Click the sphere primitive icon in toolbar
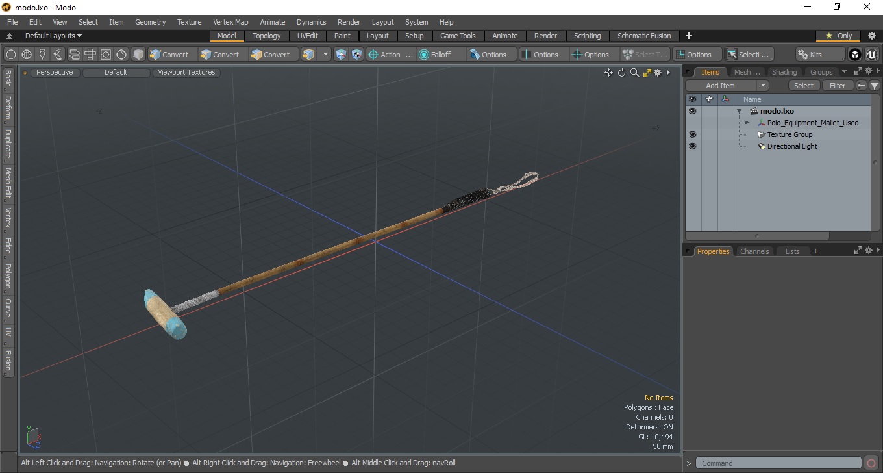The image size is (883, 473). click(x=11, y=55)
